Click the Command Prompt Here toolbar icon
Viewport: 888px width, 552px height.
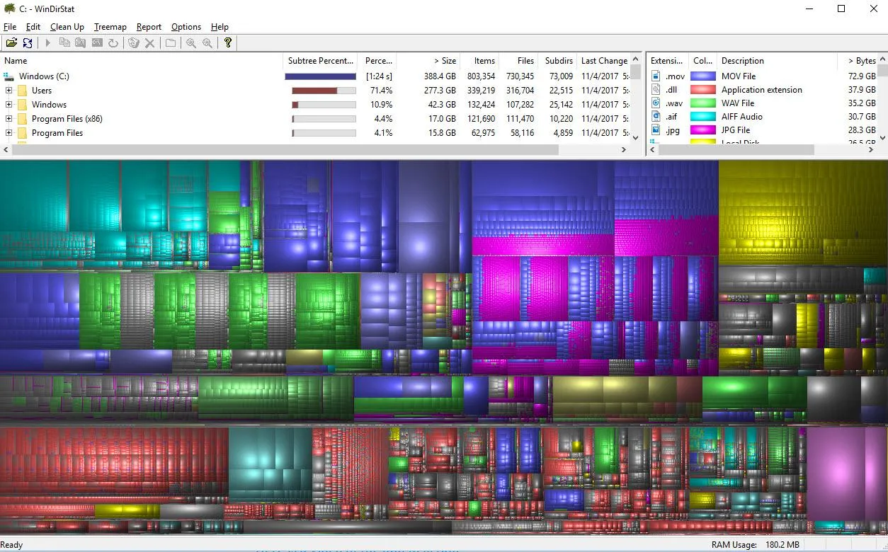(x=97, y=43)
